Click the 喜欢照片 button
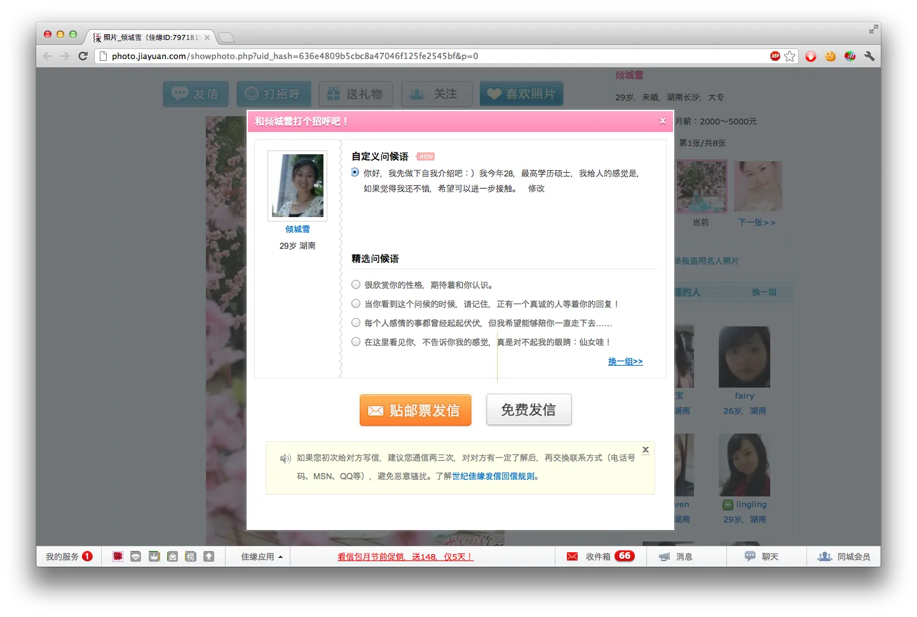 tap(521, 94)
